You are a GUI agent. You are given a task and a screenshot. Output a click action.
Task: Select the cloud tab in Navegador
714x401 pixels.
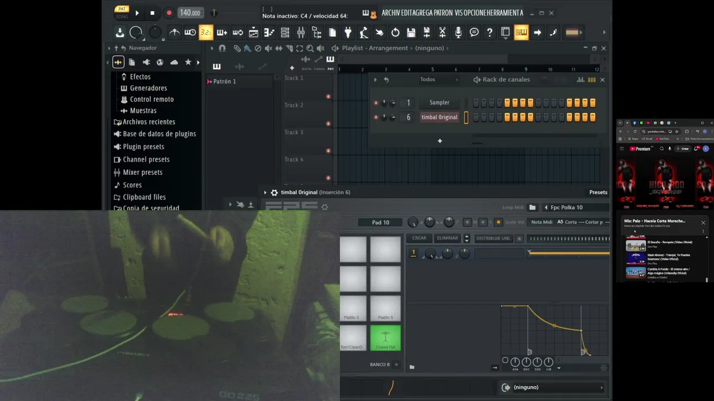coord(174,62)
